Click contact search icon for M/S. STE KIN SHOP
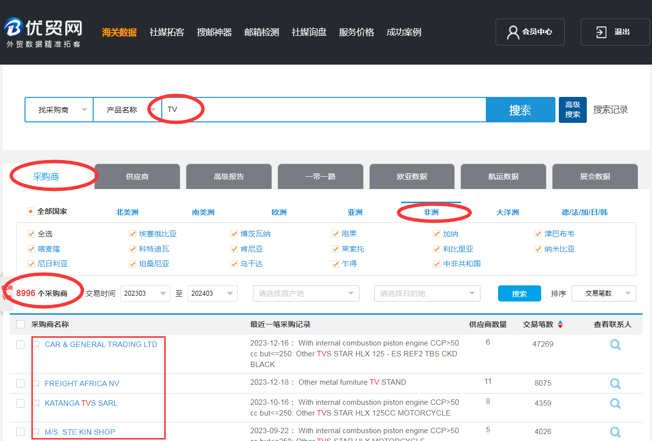The width and height of the screenshot is (652, 441). (x=615, y=432)
